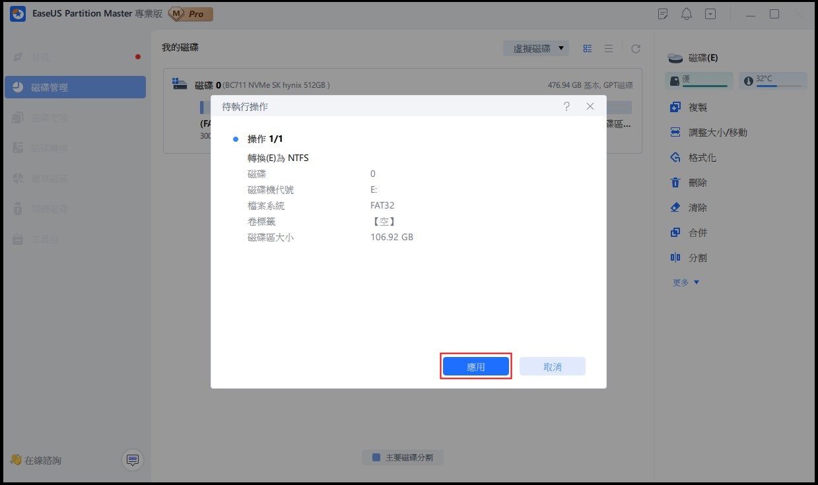Open the 虛擬磁碟 dropdown
818x485 pixels.
point(536,48)
